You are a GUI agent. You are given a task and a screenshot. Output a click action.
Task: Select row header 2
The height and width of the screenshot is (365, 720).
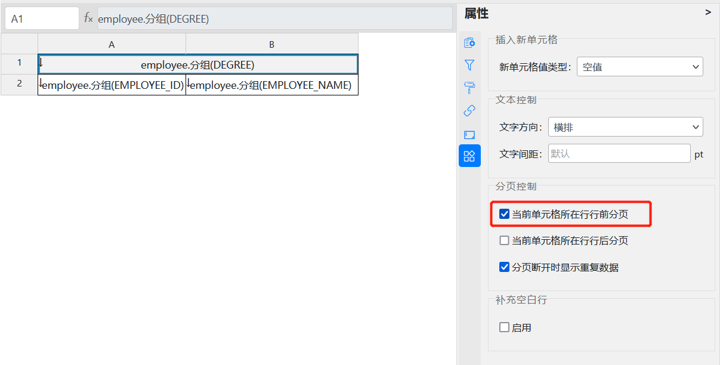pyautogui.click(x=19, y=84)
